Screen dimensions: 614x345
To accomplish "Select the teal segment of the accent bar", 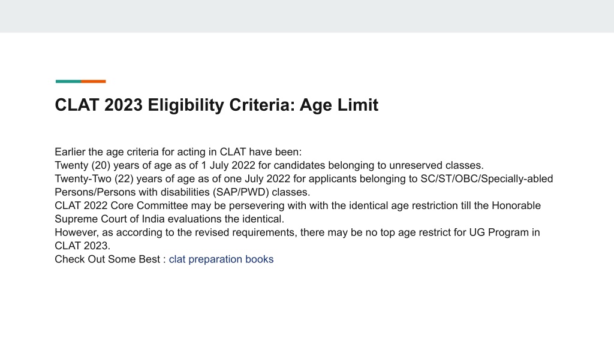I will point(68,81).
